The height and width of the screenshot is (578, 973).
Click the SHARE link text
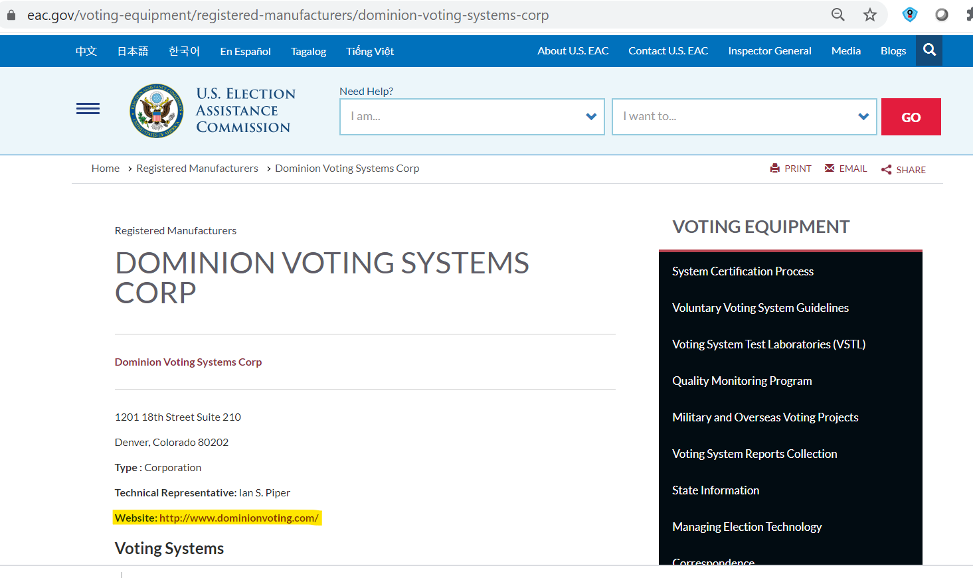(x=911, y=170)
